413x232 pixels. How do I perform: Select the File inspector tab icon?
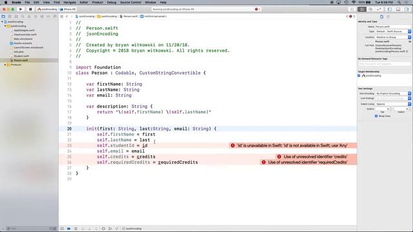(381, 17)
